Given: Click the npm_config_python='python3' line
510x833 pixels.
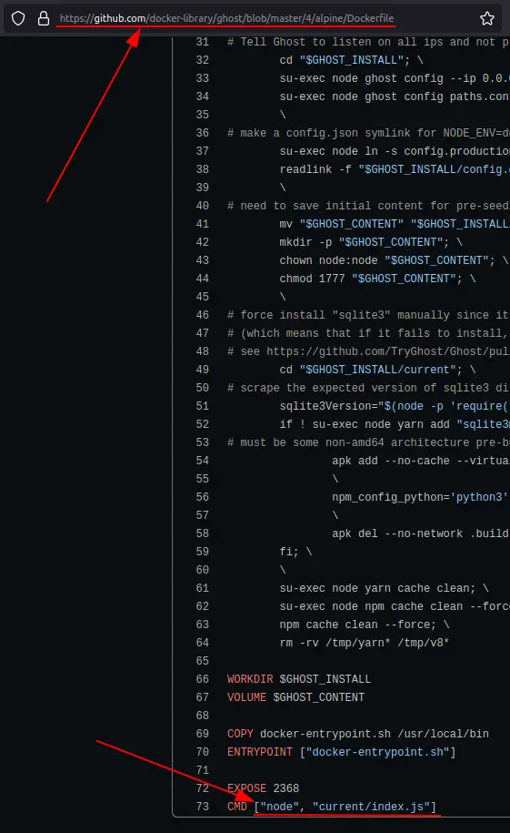Looking at the screenshot, I should (x=421, y=497).
